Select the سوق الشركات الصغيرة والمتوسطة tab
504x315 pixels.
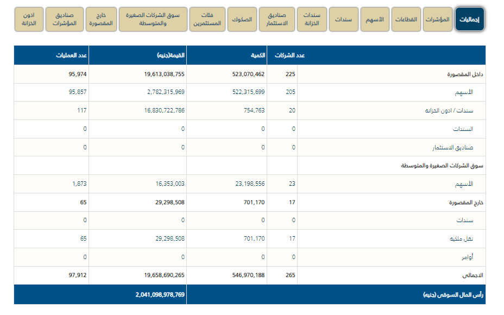tap(153, 20)
